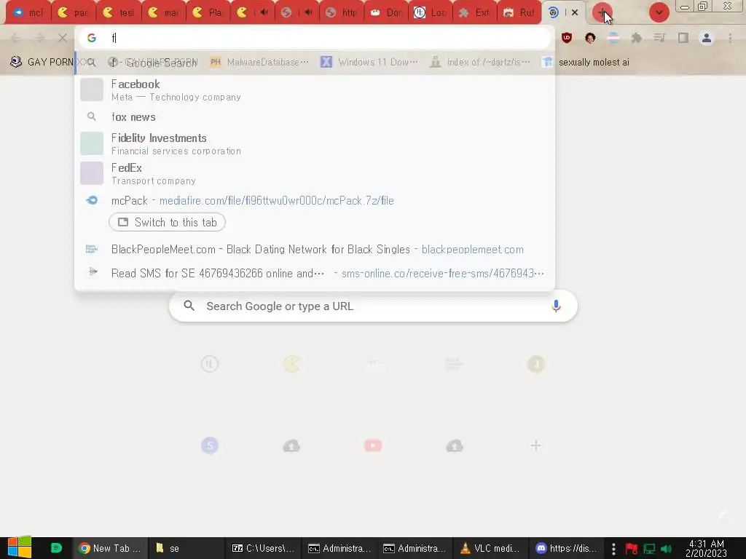Switch to the 'Pla' tab
Viewport: 746px width, 559px height.
pyautogui.click(x=208, y=13)
